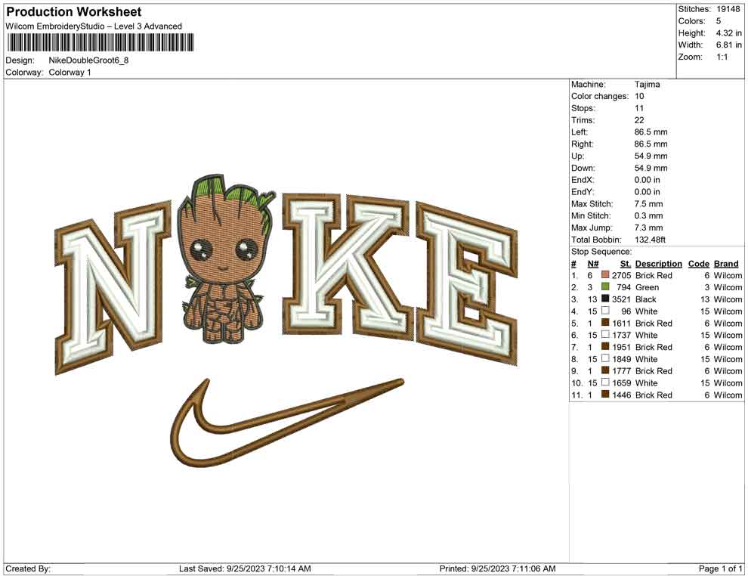Click the embroidered letter K
748x576 pixels.
(348, 265)
